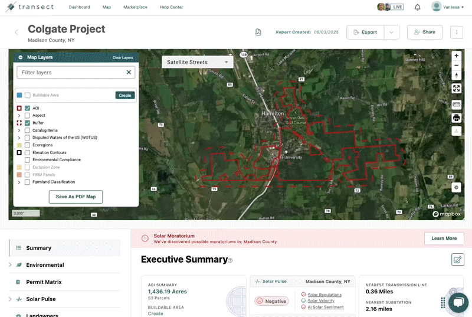Click Clear Layers link
This screenshot has width=472, height=317.
click(123, 57)
